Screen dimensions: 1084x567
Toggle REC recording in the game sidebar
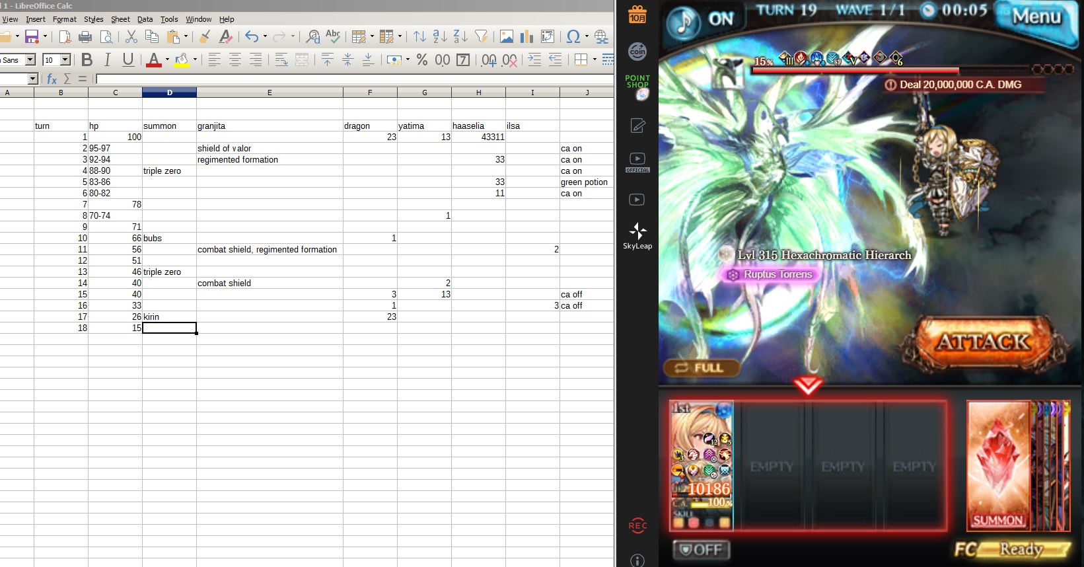coord(637,525)
